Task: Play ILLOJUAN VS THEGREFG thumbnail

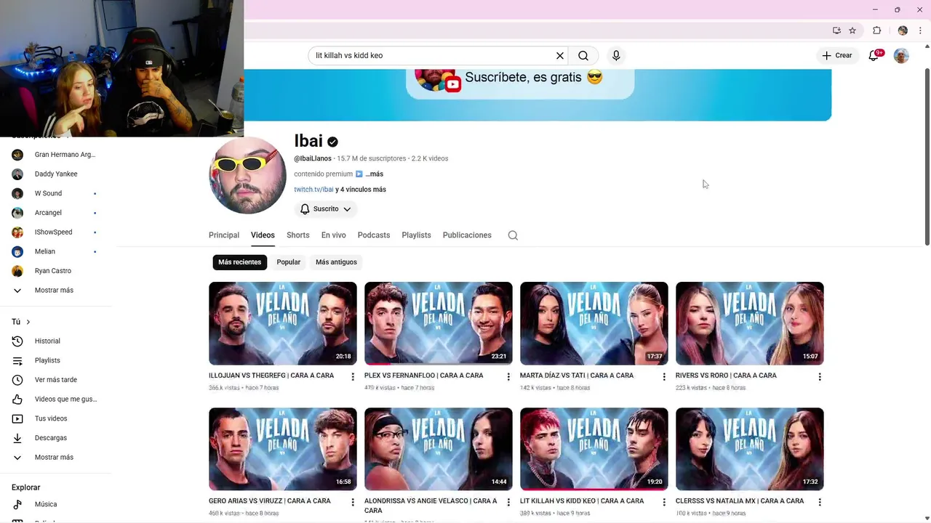Action: point(283,323)
